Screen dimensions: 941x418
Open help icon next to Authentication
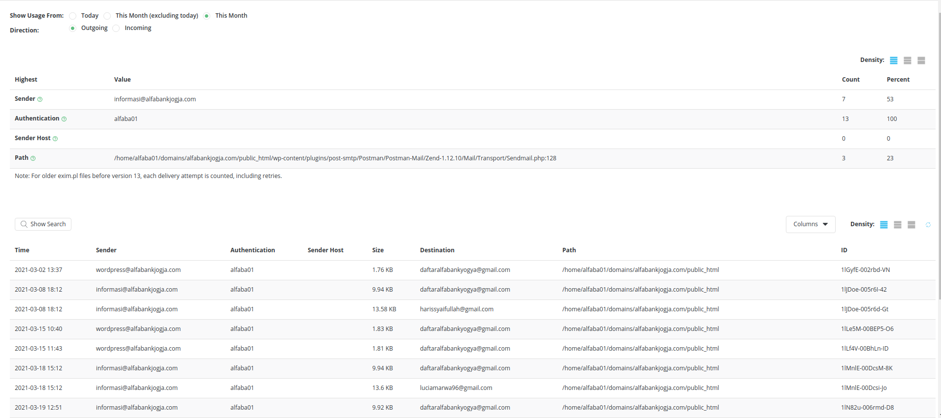coord(64,119)
